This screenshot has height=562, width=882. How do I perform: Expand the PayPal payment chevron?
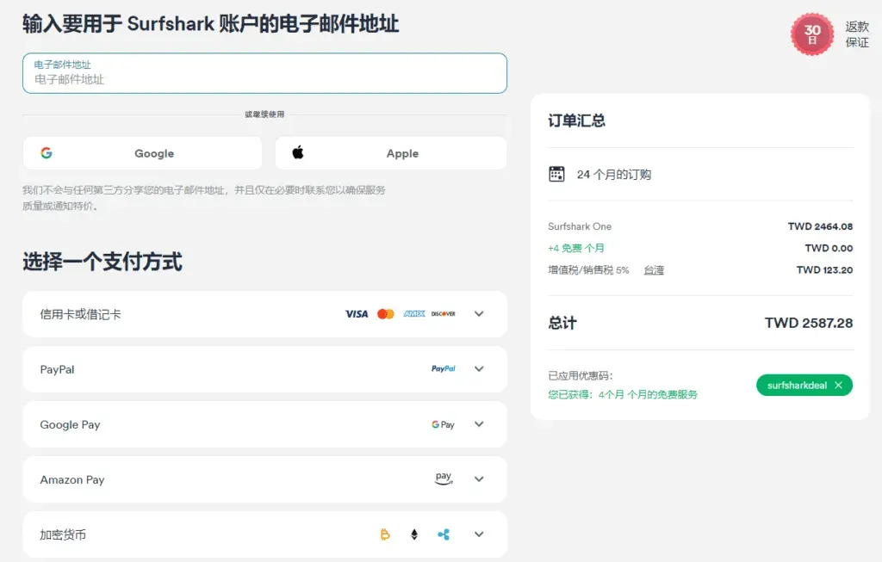(x=479, y=369)
